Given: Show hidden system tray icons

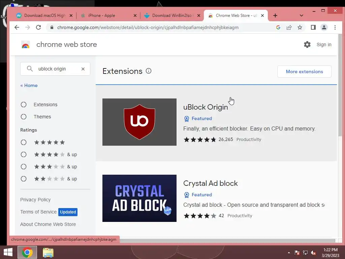Looking at the screenshot, I should pyautogui.click(x=289, y=253).
